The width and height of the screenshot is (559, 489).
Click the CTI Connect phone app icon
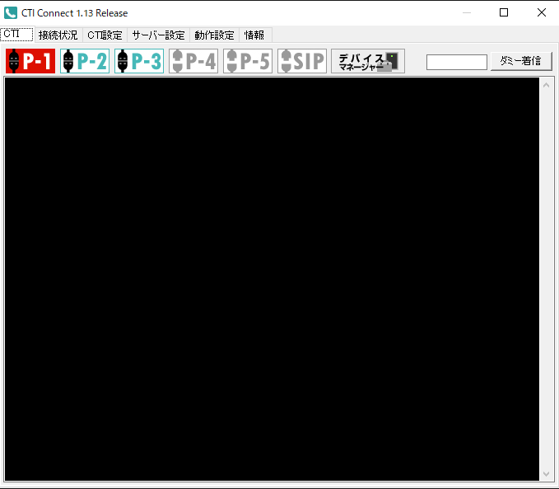[x=11, y=13]
